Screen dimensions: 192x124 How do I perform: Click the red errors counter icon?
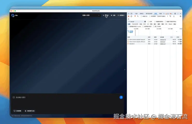171,14
